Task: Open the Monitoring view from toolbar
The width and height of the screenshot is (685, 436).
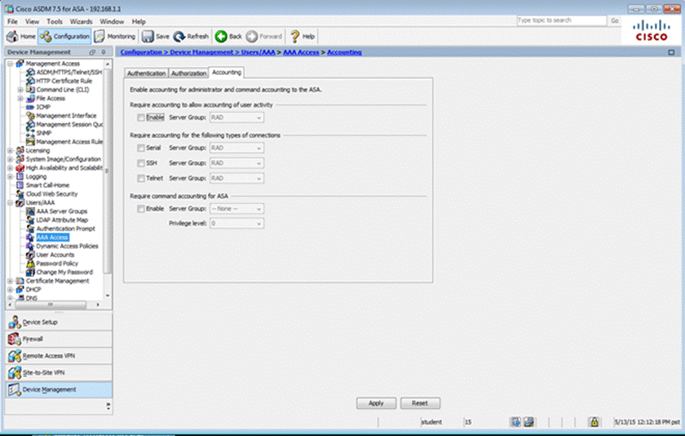Action: coord(115,36)
